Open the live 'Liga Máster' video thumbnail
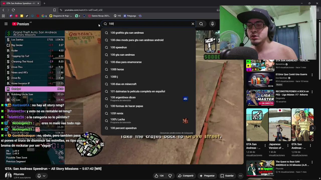The width and height of the screenshot is (321, 180). tap(260, 98)
